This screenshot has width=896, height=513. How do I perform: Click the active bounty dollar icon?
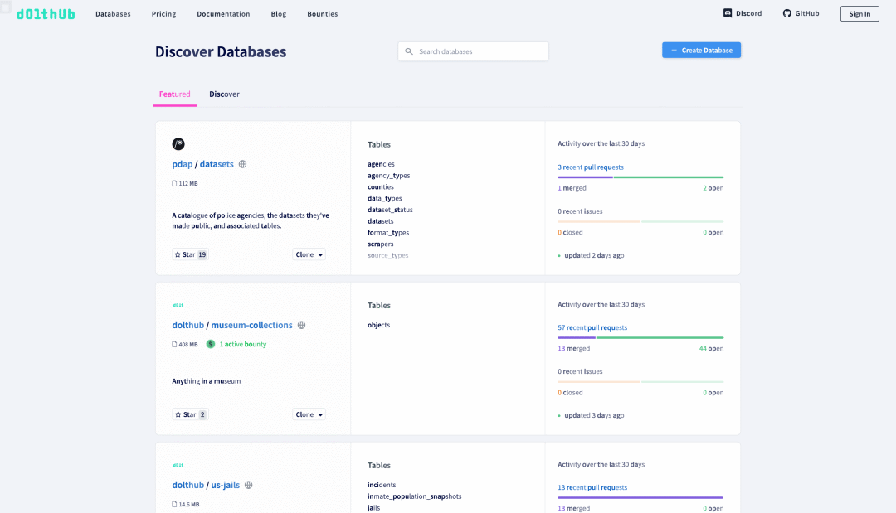point(211,344)
